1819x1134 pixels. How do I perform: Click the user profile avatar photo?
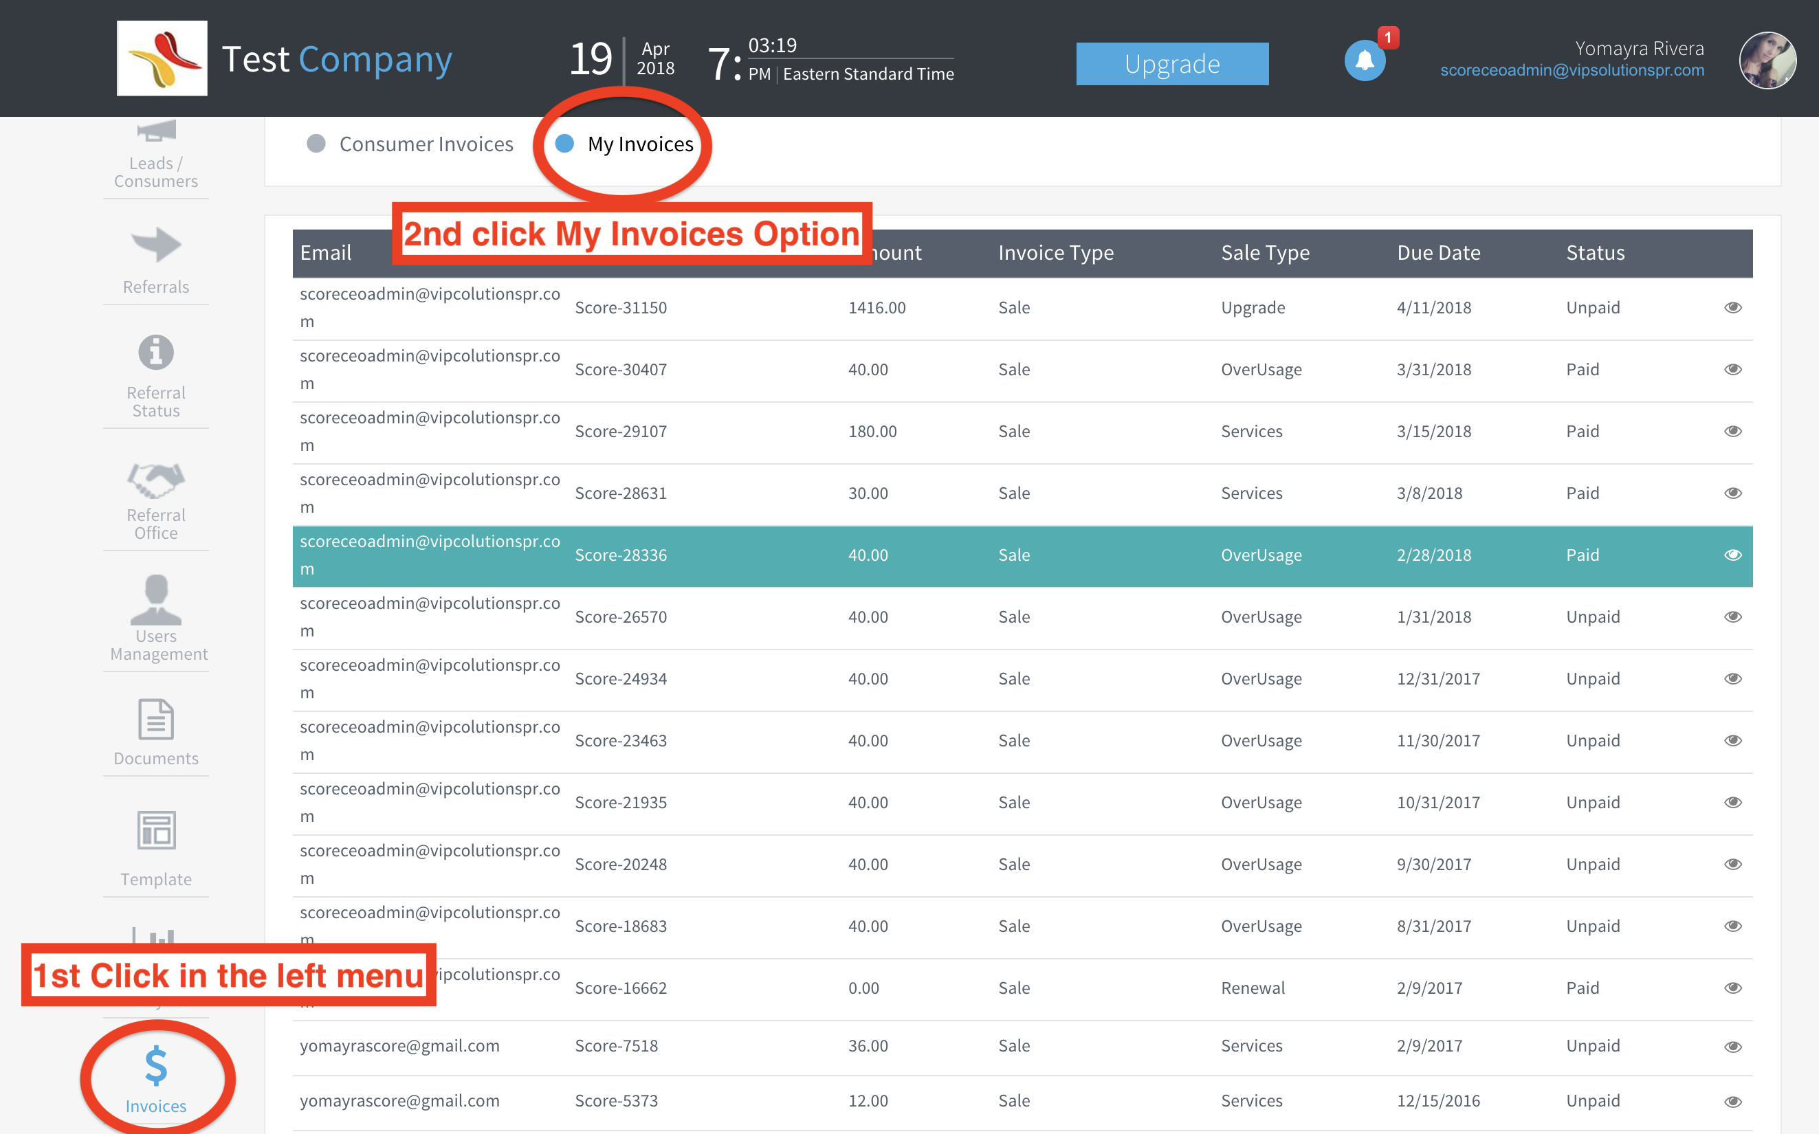click(1767, 60)
